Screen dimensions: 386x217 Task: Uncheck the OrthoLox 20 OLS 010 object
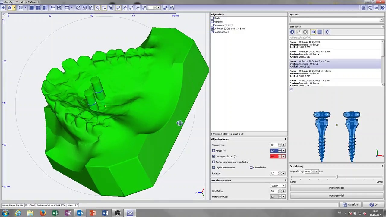tap(212, 29)
